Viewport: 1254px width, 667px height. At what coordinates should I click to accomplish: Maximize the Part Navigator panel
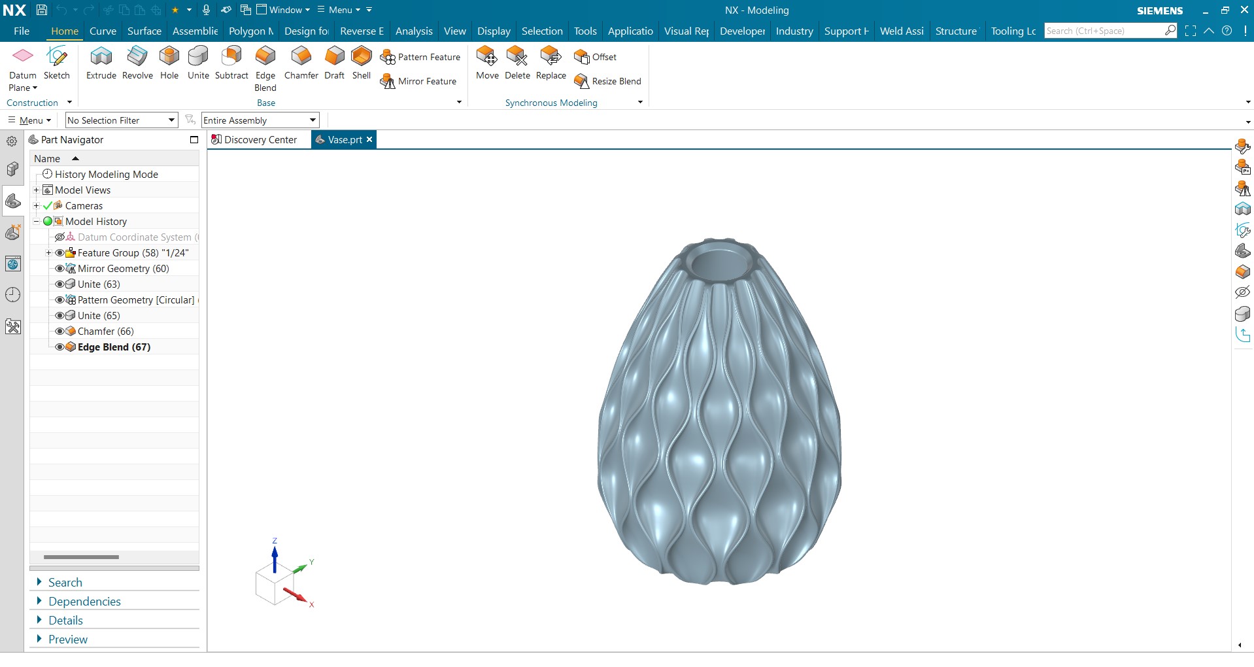coord(194,140)
